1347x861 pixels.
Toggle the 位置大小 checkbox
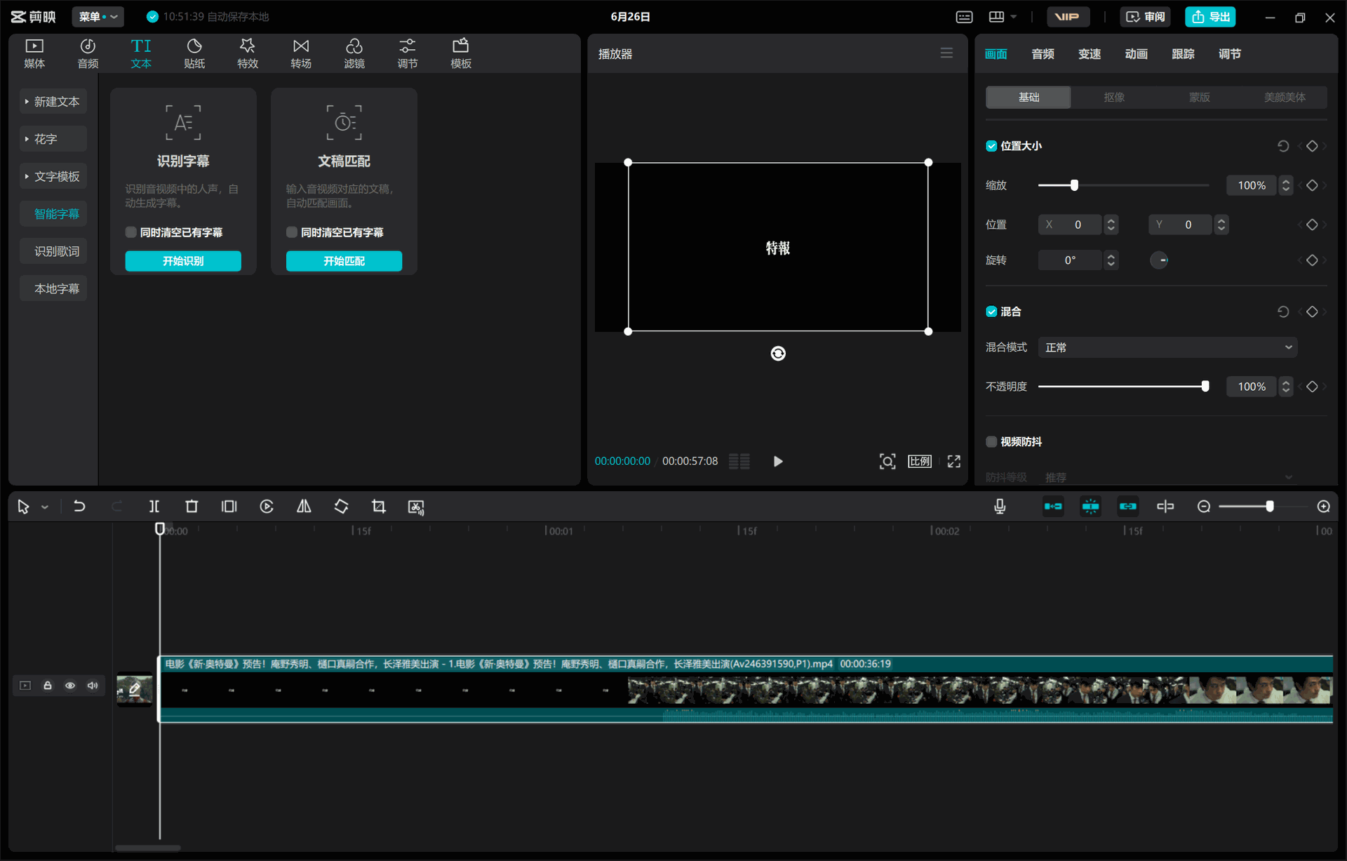991,146
